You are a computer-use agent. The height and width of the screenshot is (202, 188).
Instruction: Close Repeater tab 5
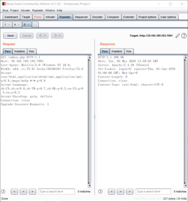[x=28, y=25]
